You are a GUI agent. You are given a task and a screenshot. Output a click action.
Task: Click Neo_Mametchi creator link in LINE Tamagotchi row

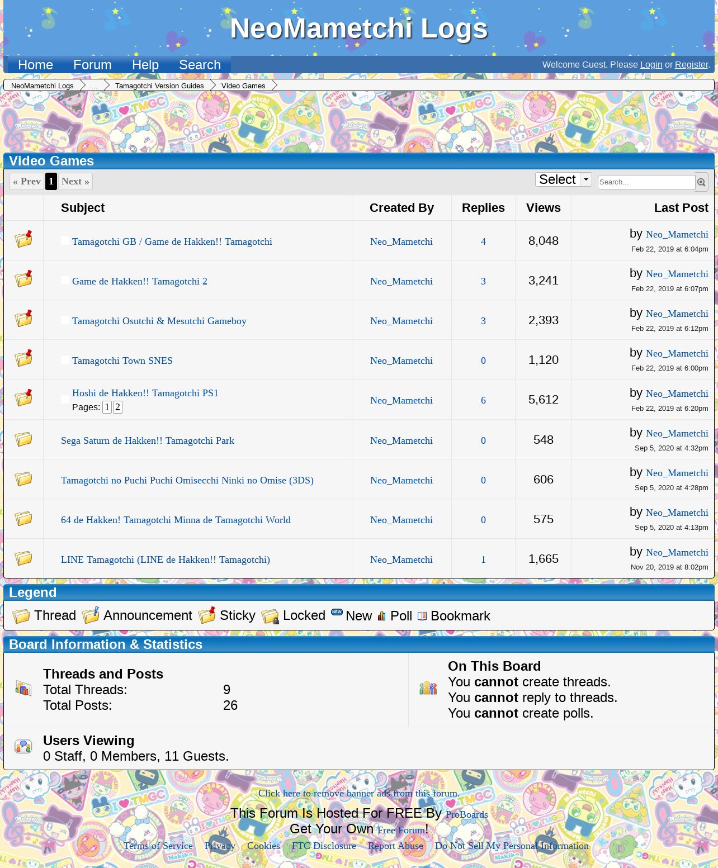click(401, 559)
